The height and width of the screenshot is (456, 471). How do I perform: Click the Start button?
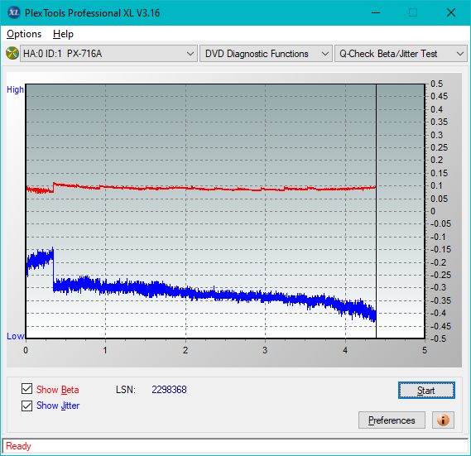coord(426,391)
